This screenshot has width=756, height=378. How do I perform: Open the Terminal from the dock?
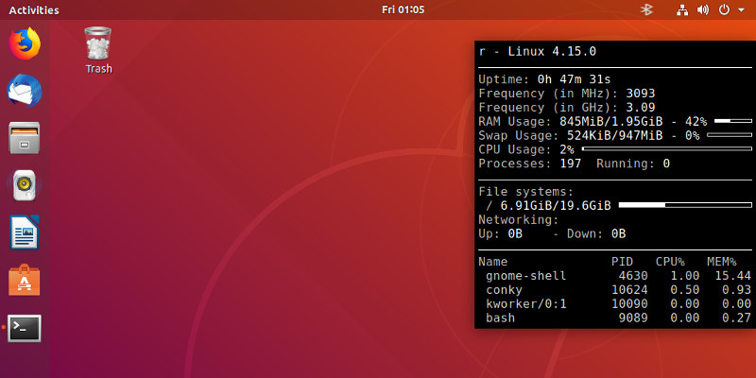click(x=25, y=327)
